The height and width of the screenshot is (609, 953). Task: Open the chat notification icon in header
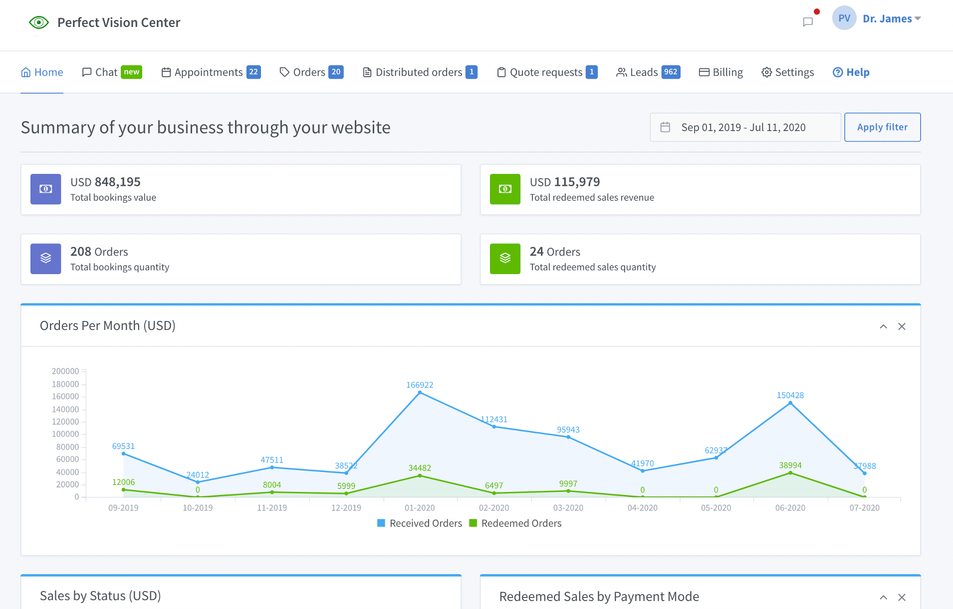coord(808,22)
